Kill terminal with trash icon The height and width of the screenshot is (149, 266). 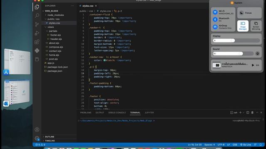point(252,113)
